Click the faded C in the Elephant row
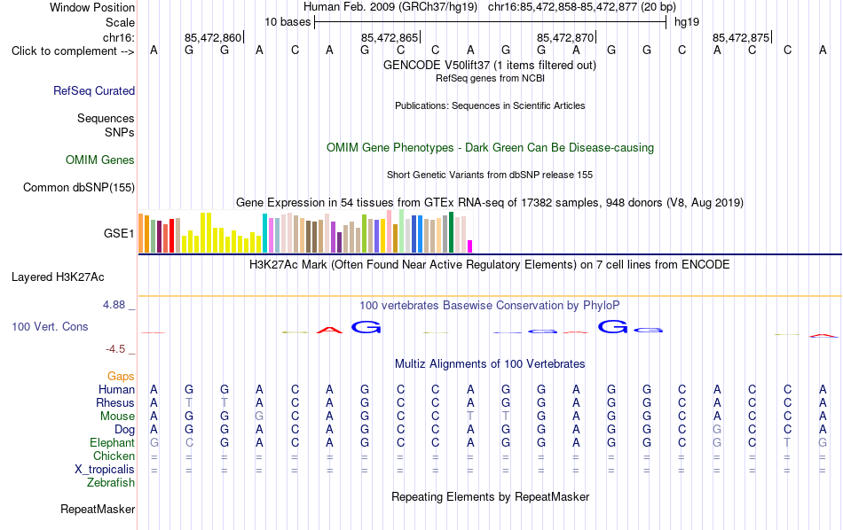 (x=189, y=443)
